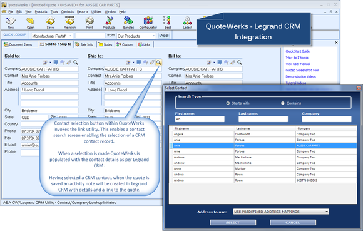Create a Revision using the toolbar icon
Image resolution: width=363 pixels, height=231 pixels.
pyautogui.click(x=69, y=23)
